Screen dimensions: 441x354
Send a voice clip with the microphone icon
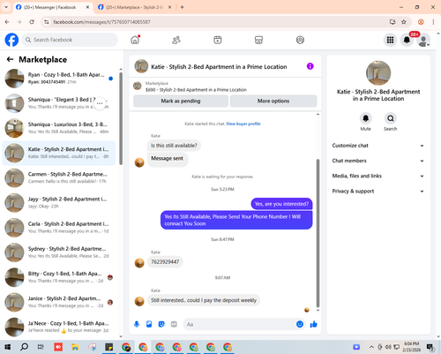click(137, 324)
